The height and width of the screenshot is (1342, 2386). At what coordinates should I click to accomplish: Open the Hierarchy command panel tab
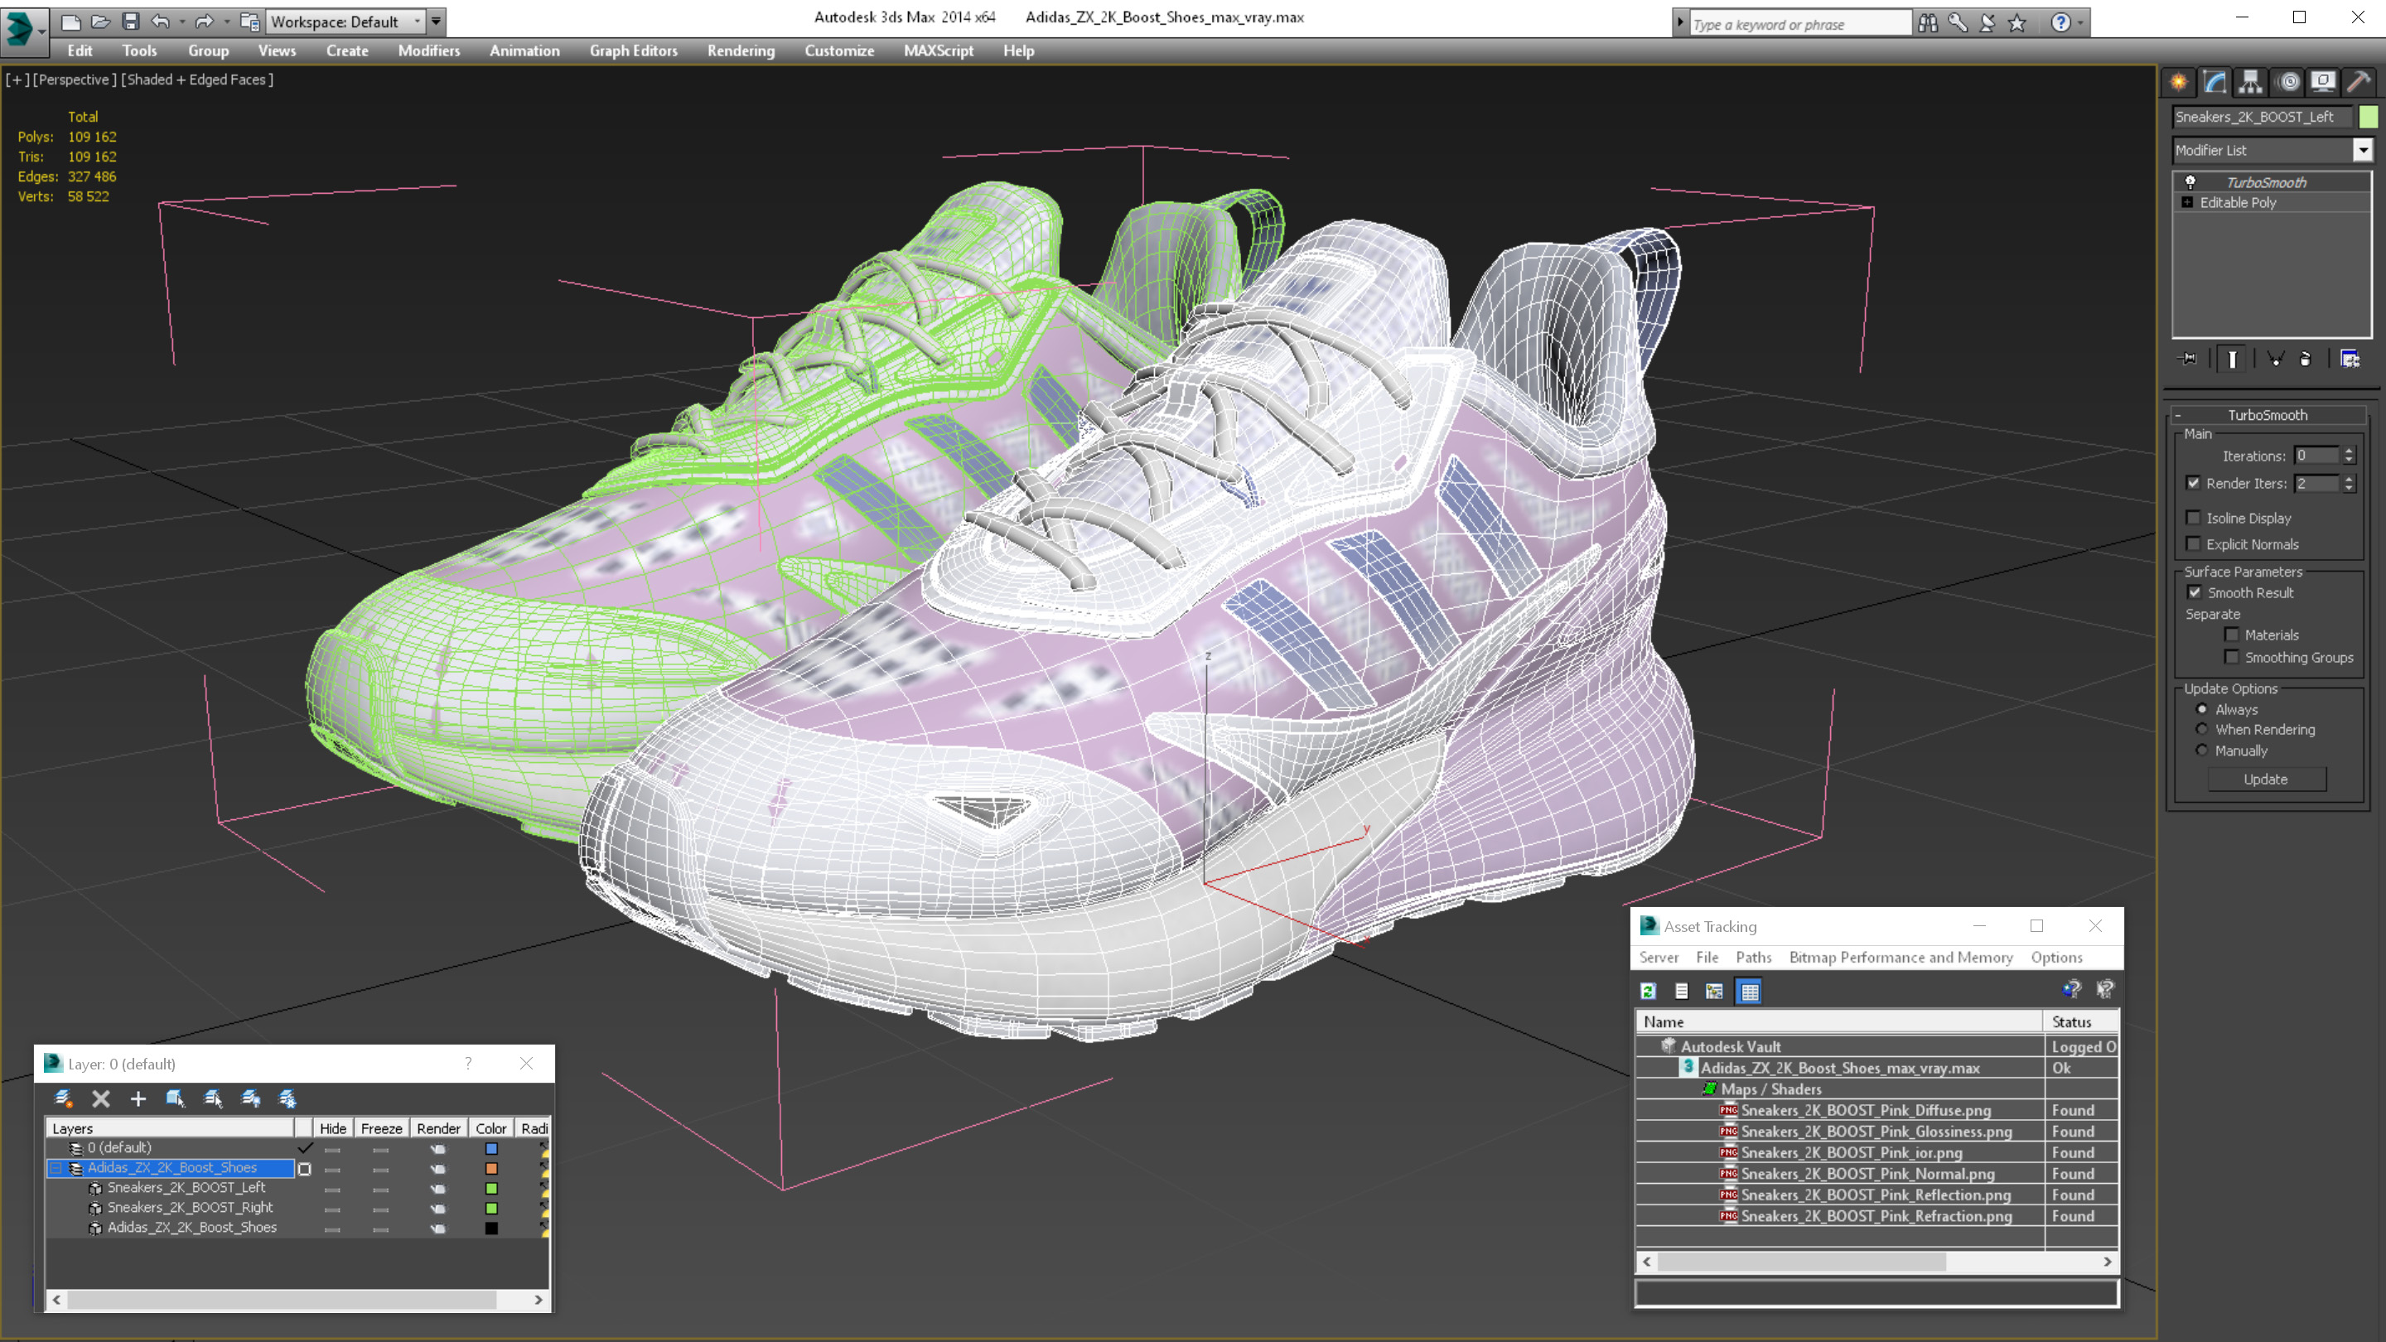2251,81
